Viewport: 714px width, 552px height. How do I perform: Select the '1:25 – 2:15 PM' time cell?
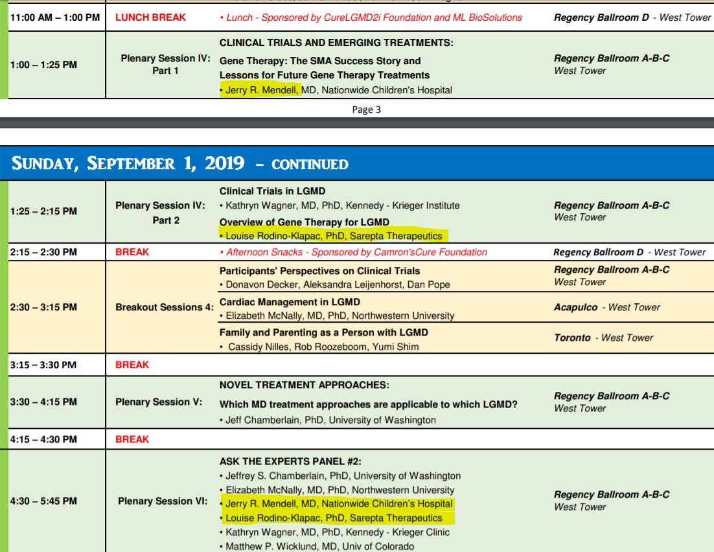[43, 211]
